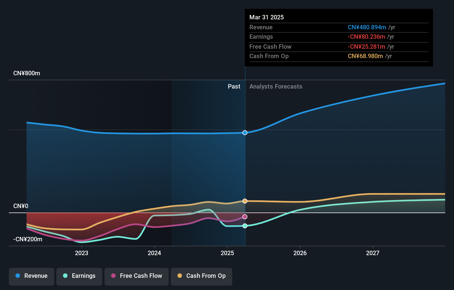Screen dimensions: 454x290
Task: Click the 2024 x-axis label
Action: point(154,253)
